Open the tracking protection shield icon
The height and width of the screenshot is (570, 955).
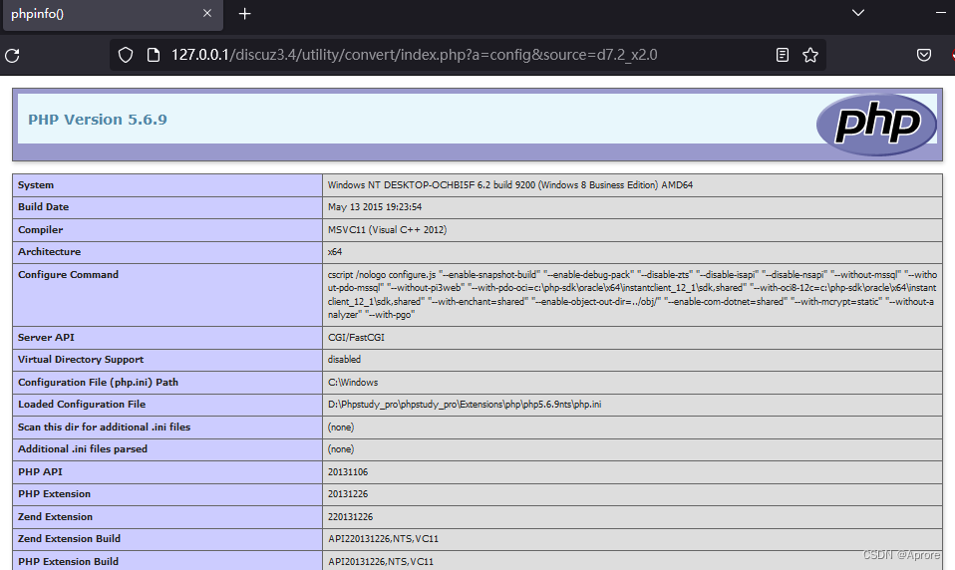point(126,56)
